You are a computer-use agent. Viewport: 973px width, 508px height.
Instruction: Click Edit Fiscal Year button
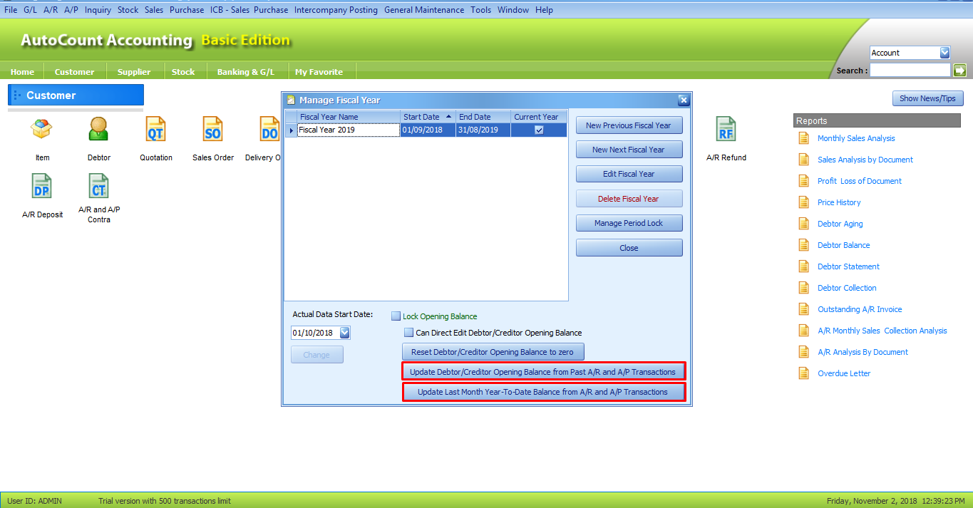point(629,174)
